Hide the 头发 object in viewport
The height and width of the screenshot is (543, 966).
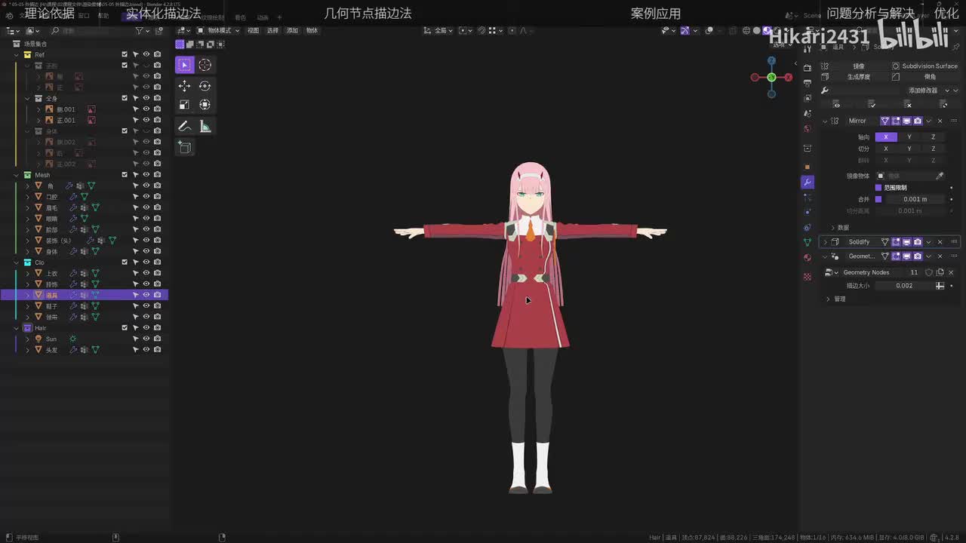point(146,350)
